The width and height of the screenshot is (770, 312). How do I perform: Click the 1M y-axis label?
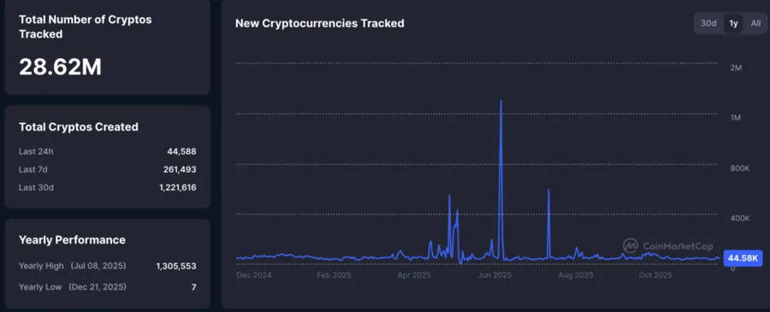coord(736,118)
